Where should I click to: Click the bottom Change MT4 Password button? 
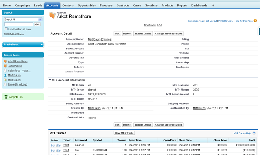pyautogui.click(x=168, y=125)
